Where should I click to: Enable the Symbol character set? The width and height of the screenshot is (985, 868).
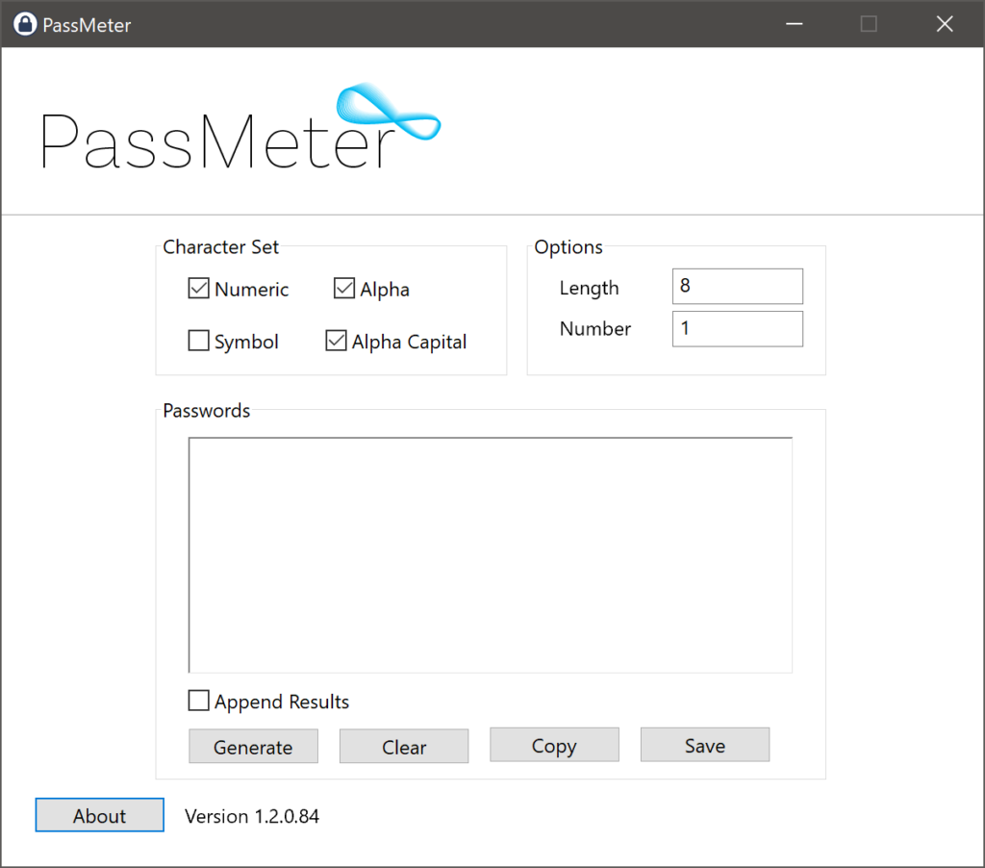pos(198,340)
